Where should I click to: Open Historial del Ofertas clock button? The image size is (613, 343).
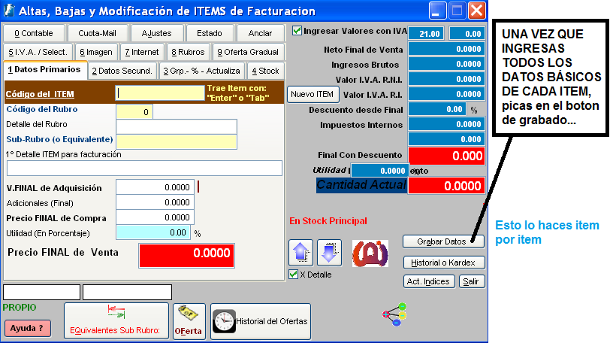[x=261, y=321]
